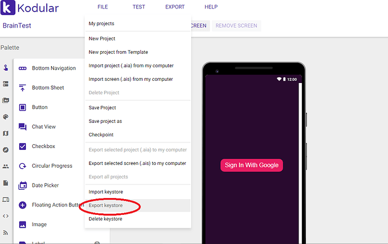The image size is (388, 244).
Task: Open the Maps category in palette sidebar
Action: pos(6,133)
